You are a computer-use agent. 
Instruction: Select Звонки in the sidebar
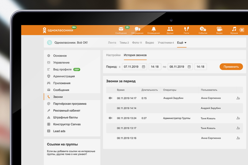click(72, 97)
